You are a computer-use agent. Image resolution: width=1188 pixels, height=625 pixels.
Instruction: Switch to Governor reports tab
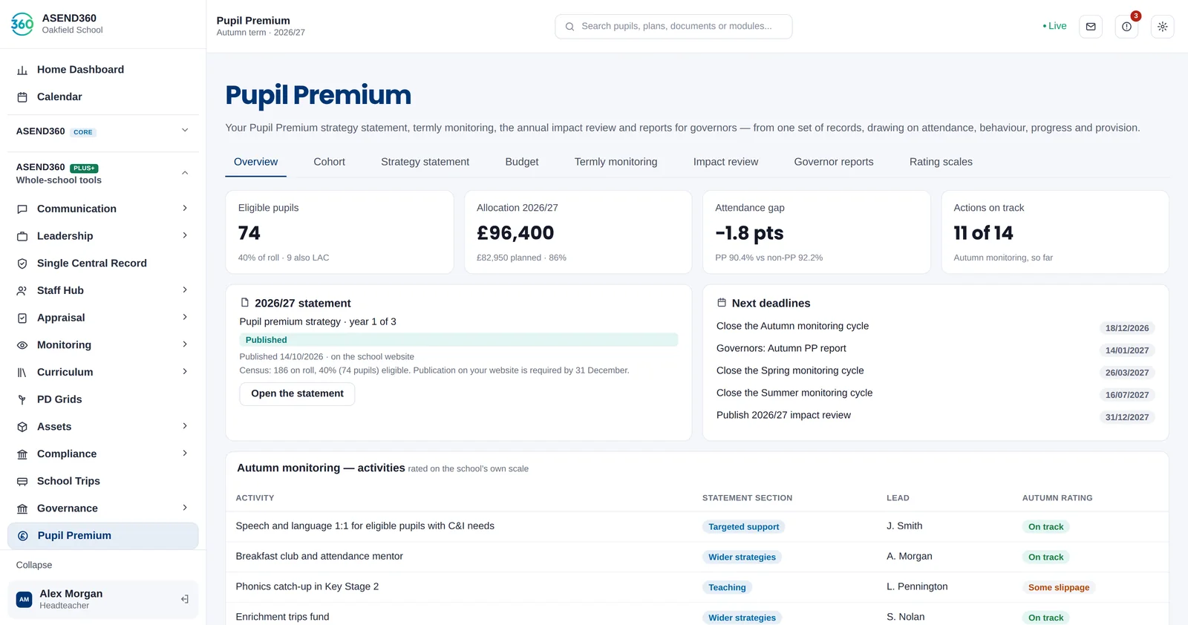click(x=834, y=162)
